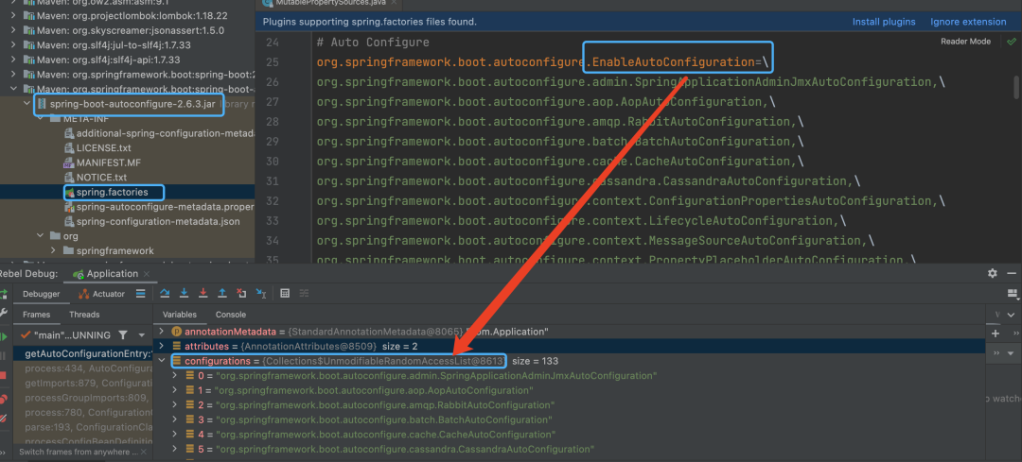1022x462 pixels.
Task: Dismiss the Switch frames hint
Action: [146, 452]
